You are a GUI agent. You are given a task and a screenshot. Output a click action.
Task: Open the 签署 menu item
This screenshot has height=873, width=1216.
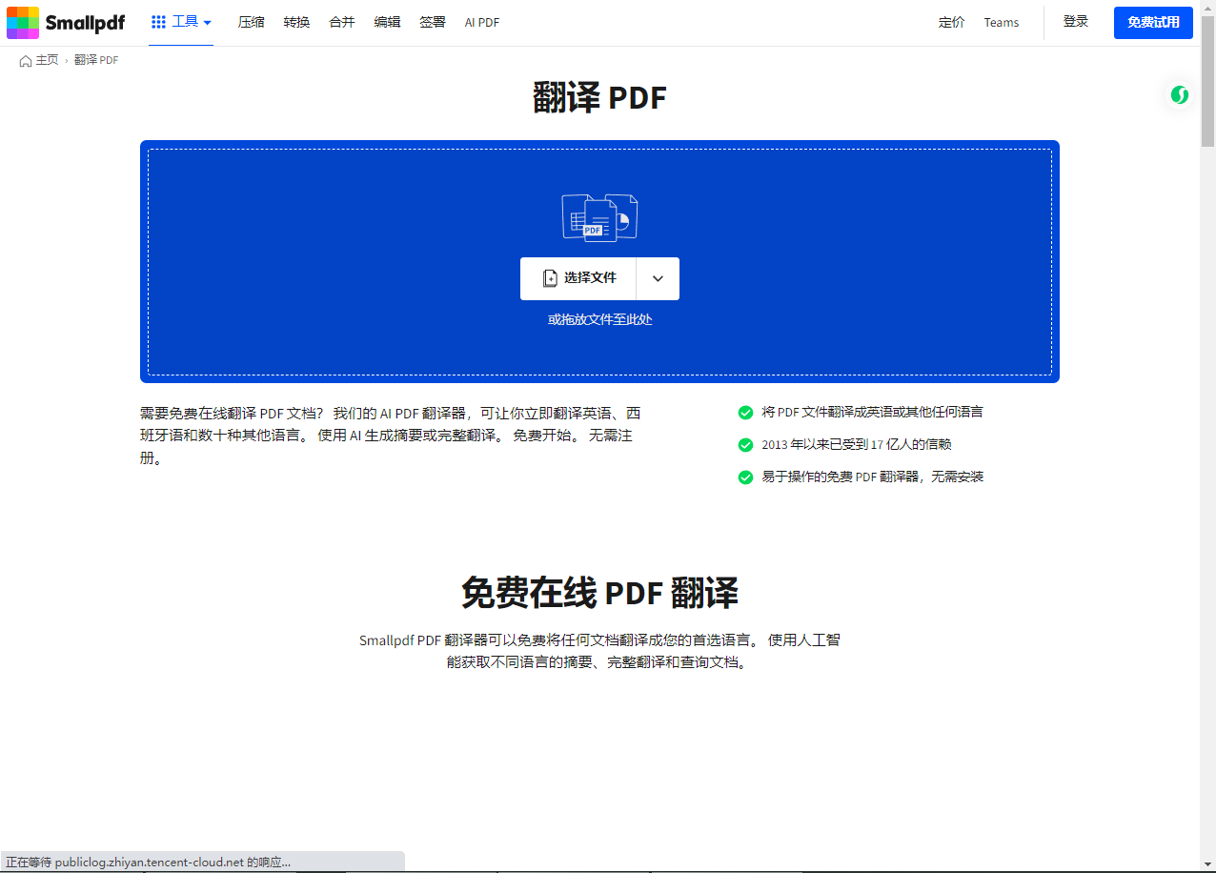tap(433, 22)
